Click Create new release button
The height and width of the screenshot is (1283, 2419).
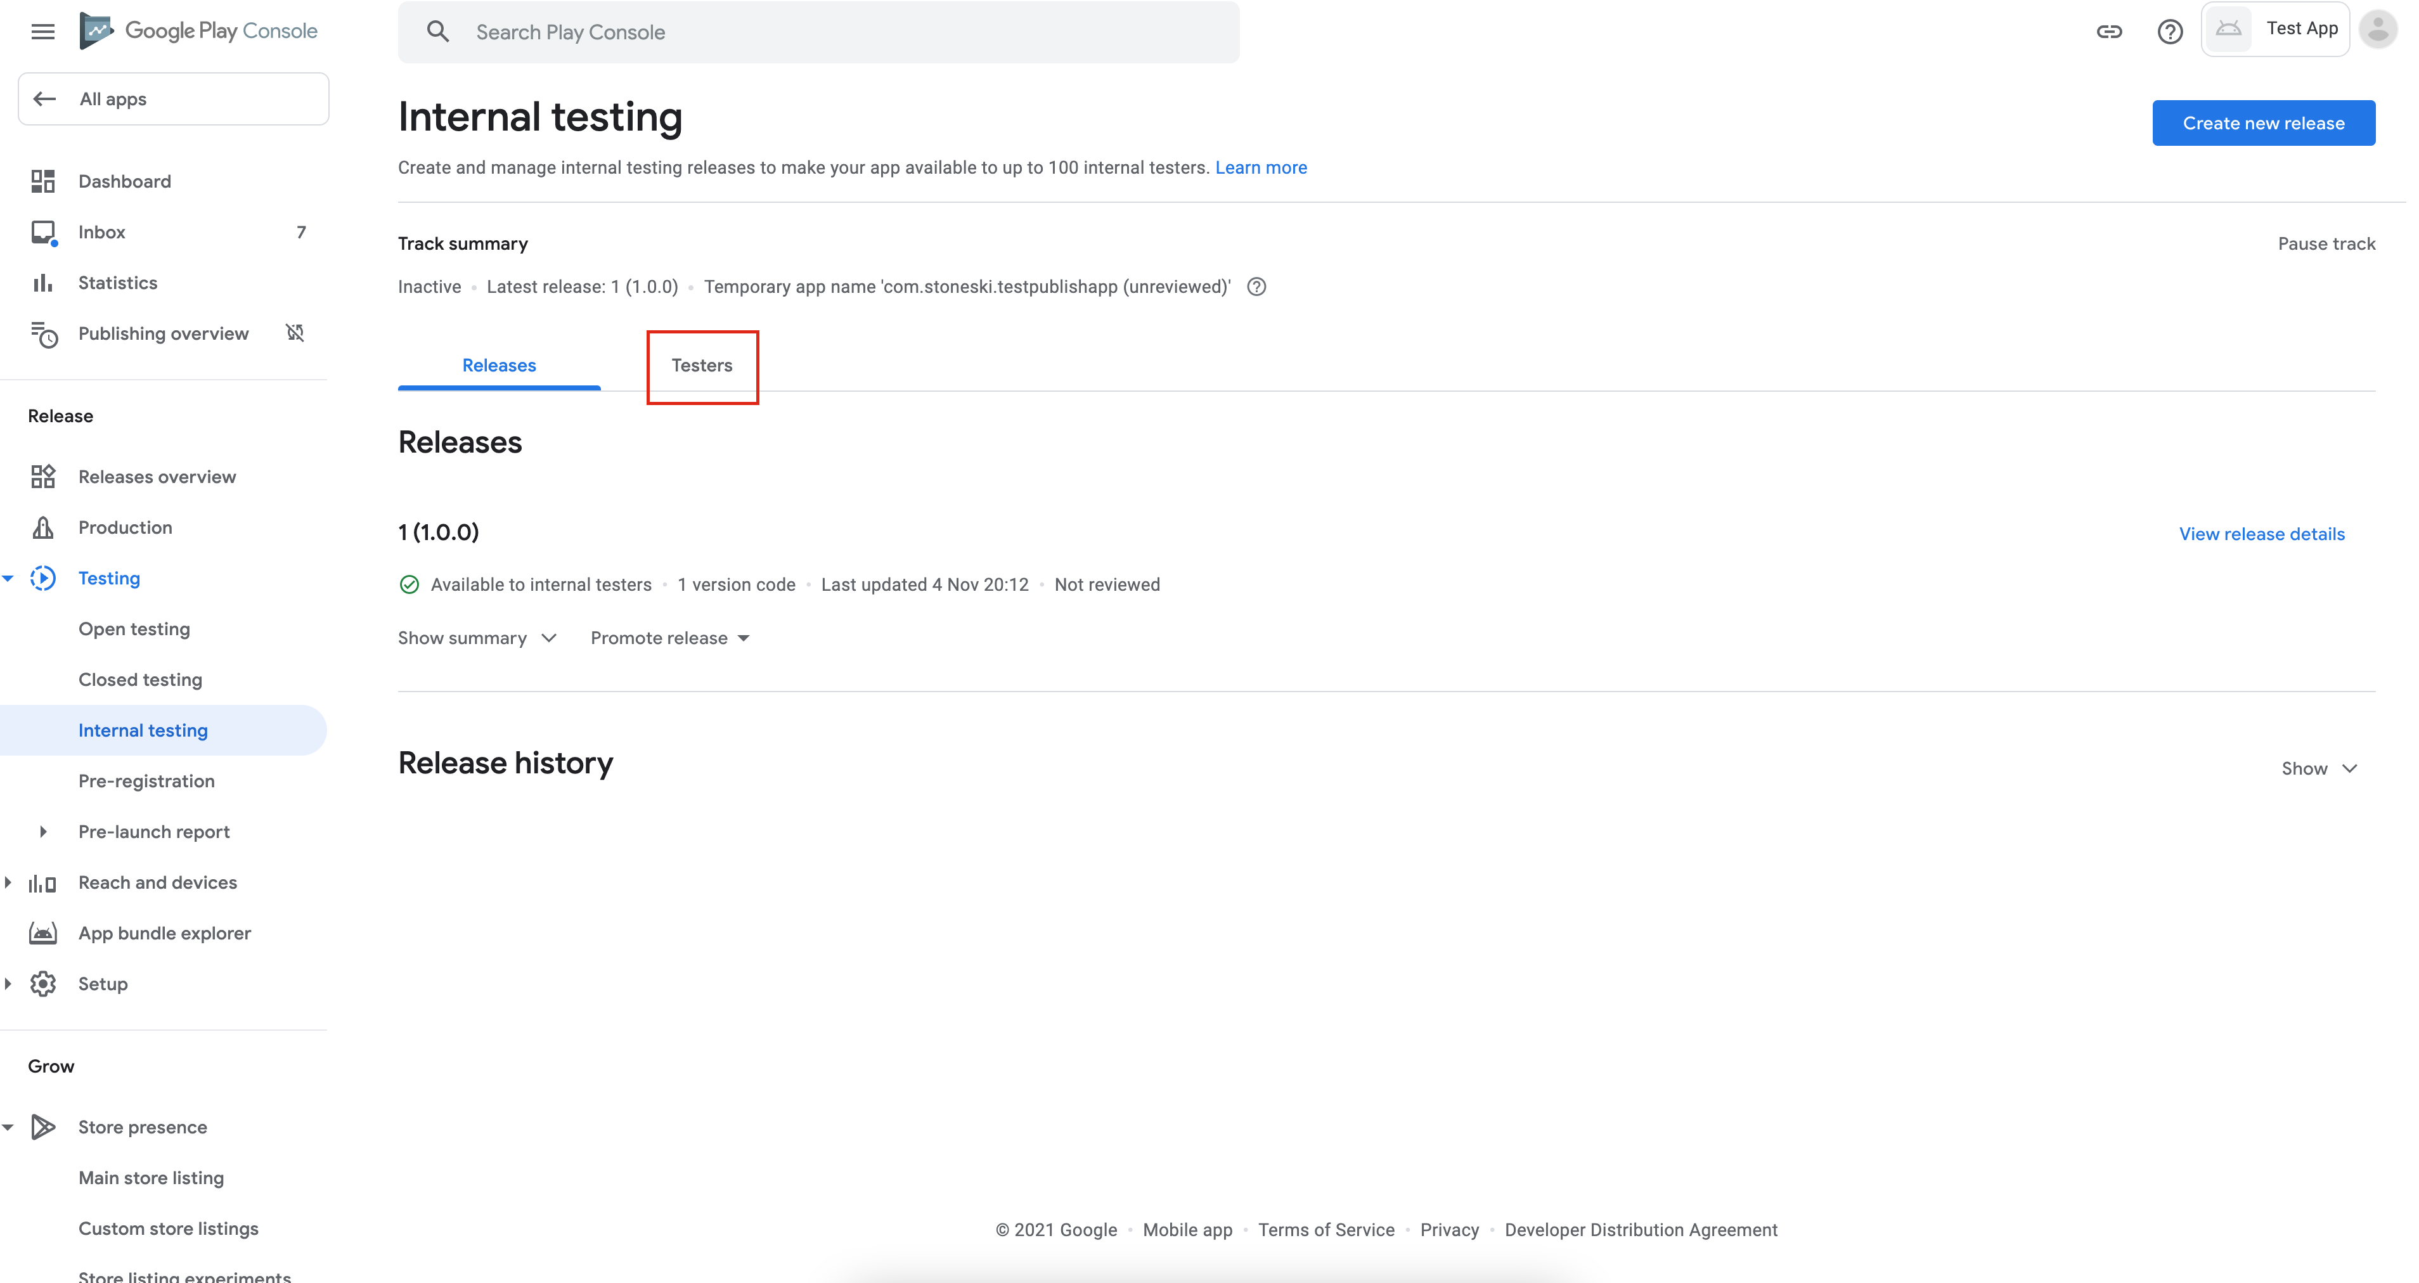coord(2263,123)
